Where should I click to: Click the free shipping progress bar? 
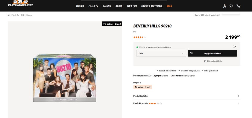[231, 15]
